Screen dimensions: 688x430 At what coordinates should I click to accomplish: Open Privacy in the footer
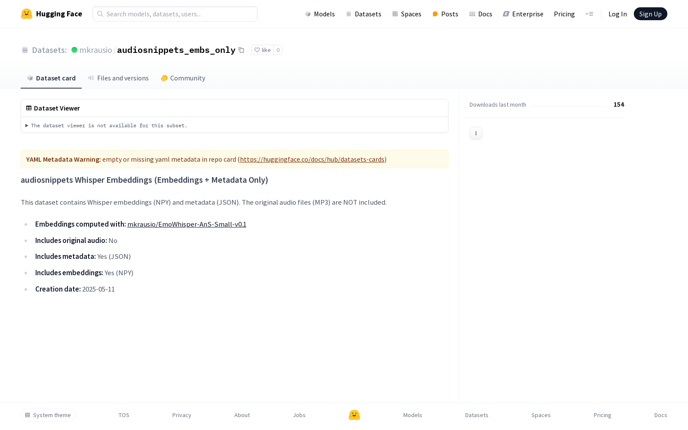coord(182,415)
